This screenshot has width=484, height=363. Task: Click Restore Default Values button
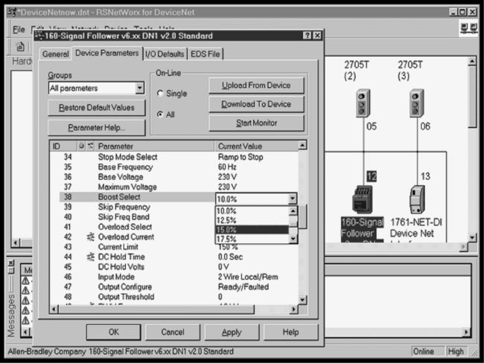click(x=97, y=108)
